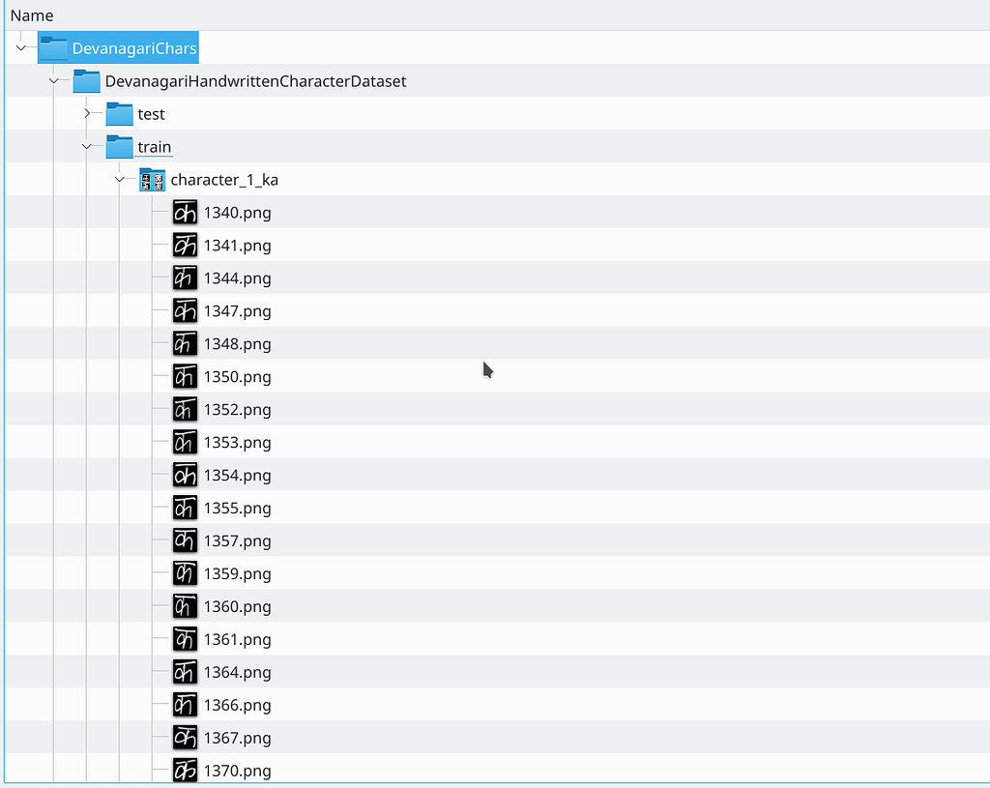Image resolution: width=990 pixels, height=788 pixels.
Task: Click the character_1_ka folder preview icon
Action: [152, 179]
